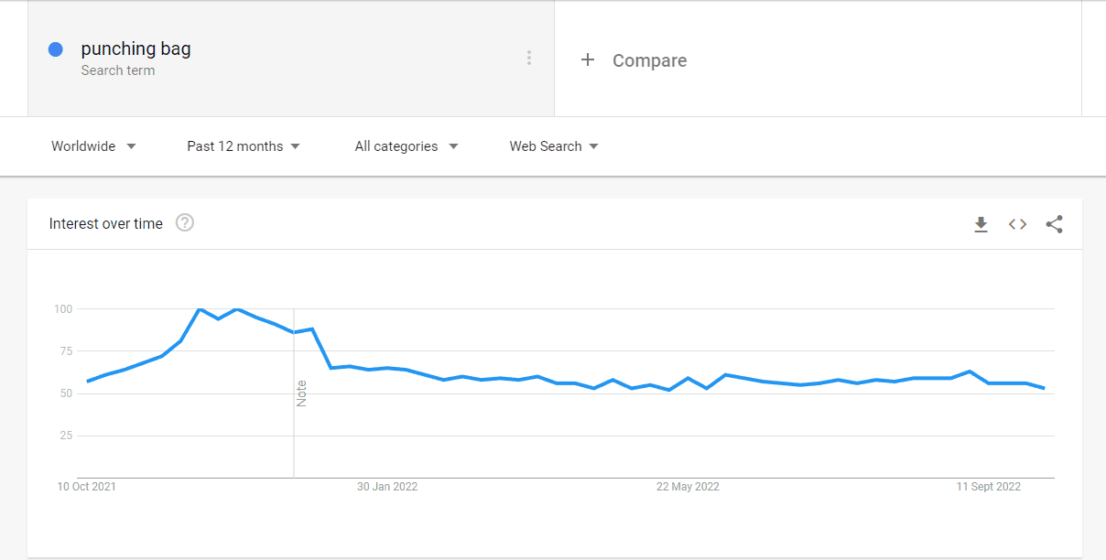
Task: Click the Compare button
Action: [634, 60]
